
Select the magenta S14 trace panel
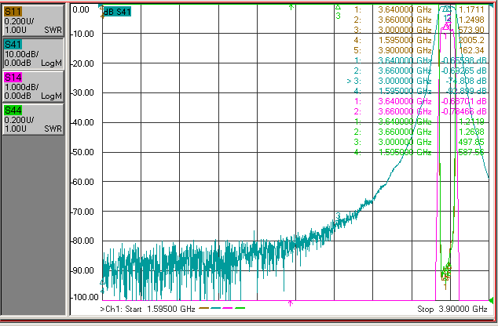(33, 86)
